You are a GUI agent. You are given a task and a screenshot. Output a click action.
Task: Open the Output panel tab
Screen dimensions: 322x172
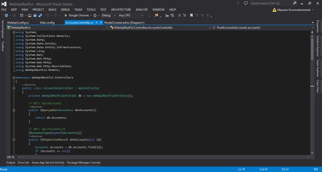coord(11,163)
